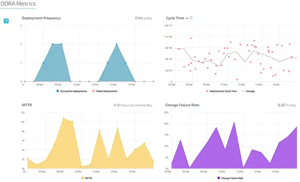Click the Cycle Time title text
This screenshot has width=300, height=182.
(x=175, y=18)
